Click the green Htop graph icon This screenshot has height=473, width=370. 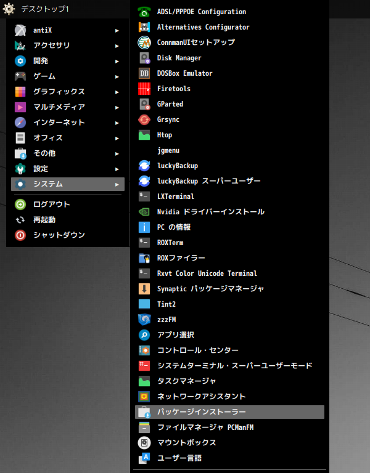(x=144, y=135)
